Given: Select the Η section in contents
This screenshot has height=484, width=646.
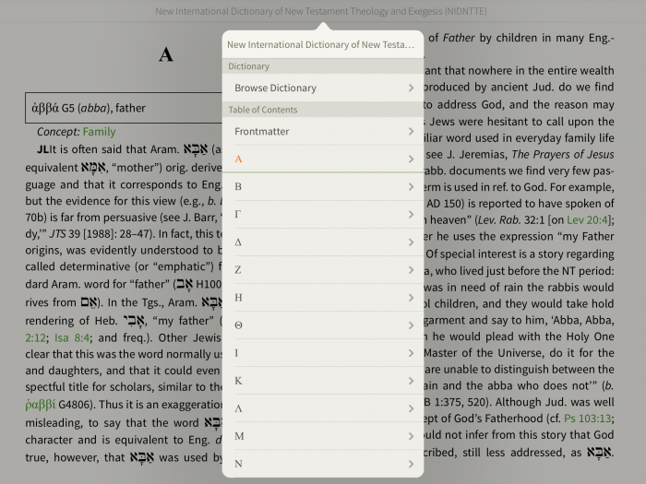Looking at the screenshot, I should coord(323,298).
